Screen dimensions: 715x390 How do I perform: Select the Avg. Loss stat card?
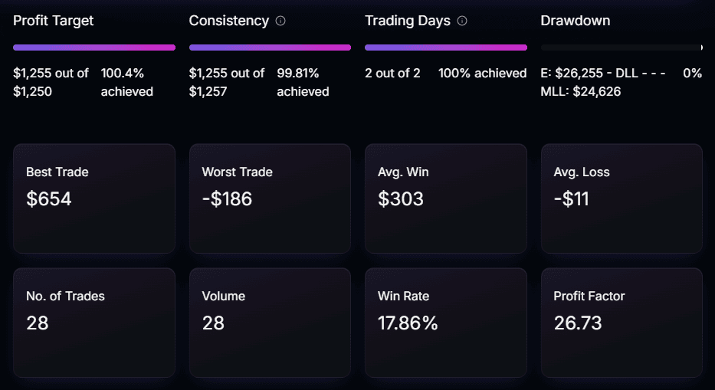tap(622, 198)
